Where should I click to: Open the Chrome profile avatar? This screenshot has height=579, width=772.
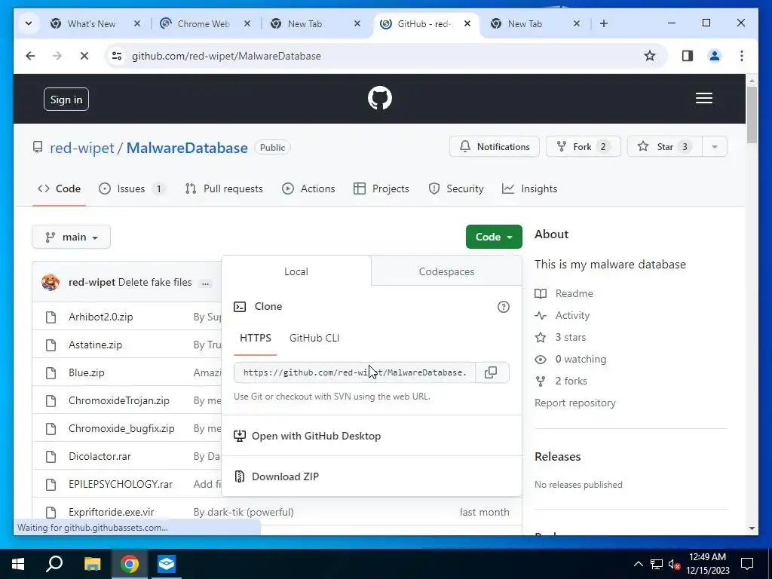715,56
